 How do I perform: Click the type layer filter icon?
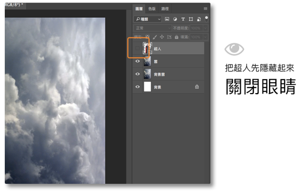coord(183,19)
